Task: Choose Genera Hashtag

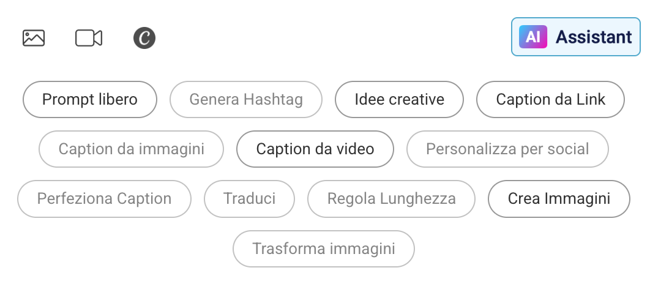Action: pyautogui.click(x=246, y=99)
